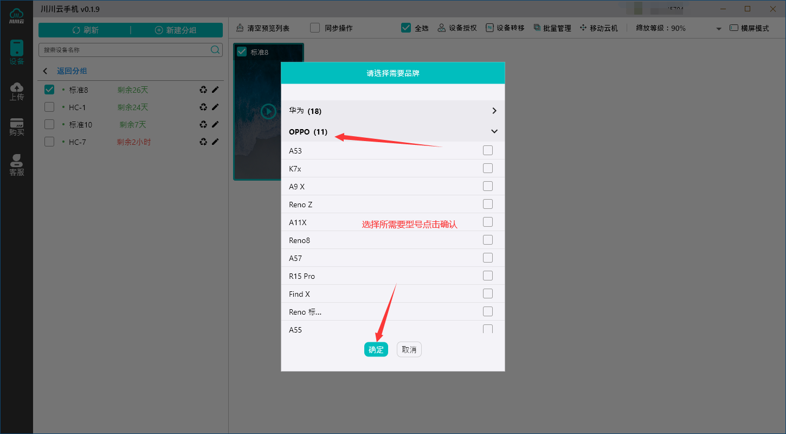Click the edit pencil icon for HC-1

216,107
